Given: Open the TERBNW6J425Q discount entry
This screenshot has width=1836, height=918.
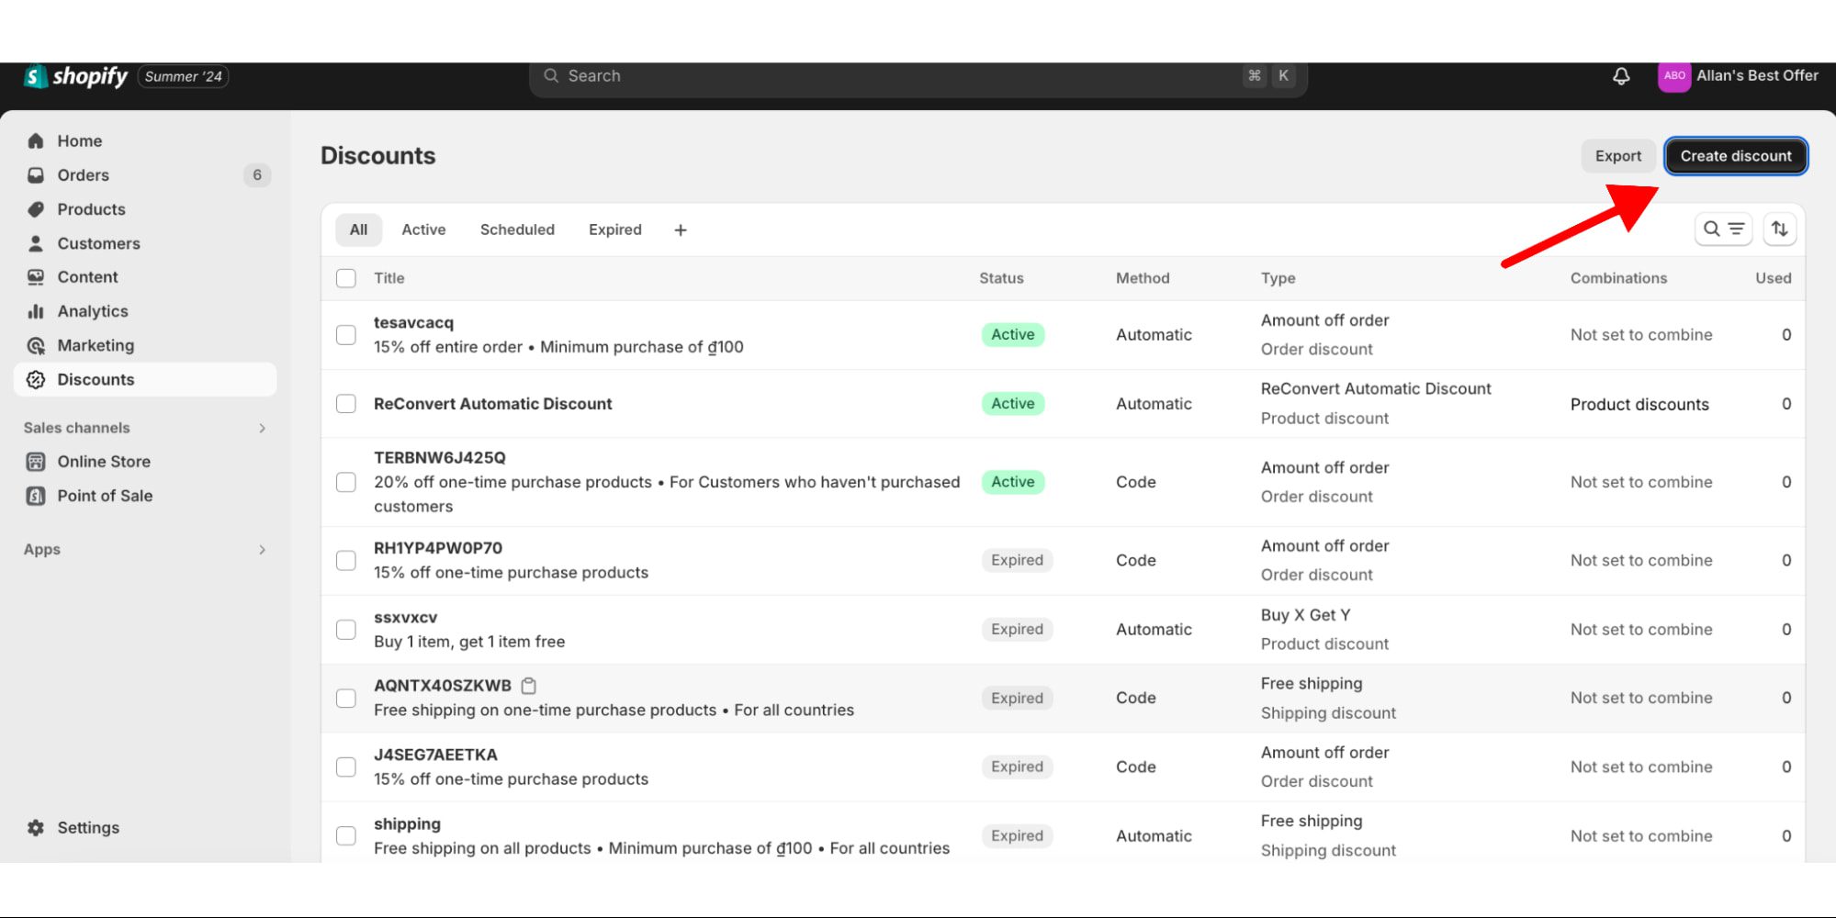Looking at the screenshot, I should pyautogui.click(x=440, y=457).
